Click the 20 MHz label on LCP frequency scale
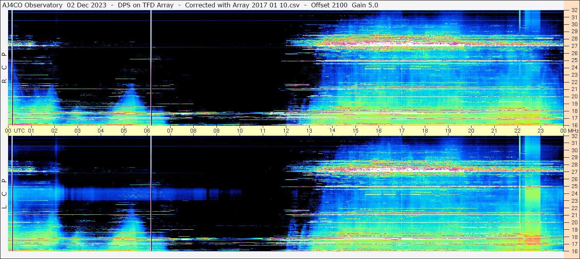 pyautogui.click(x=574, y=222)
